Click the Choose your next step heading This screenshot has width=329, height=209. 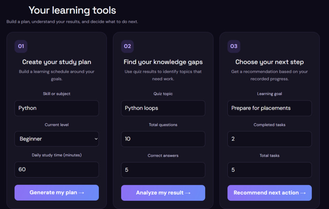[269, 62]
